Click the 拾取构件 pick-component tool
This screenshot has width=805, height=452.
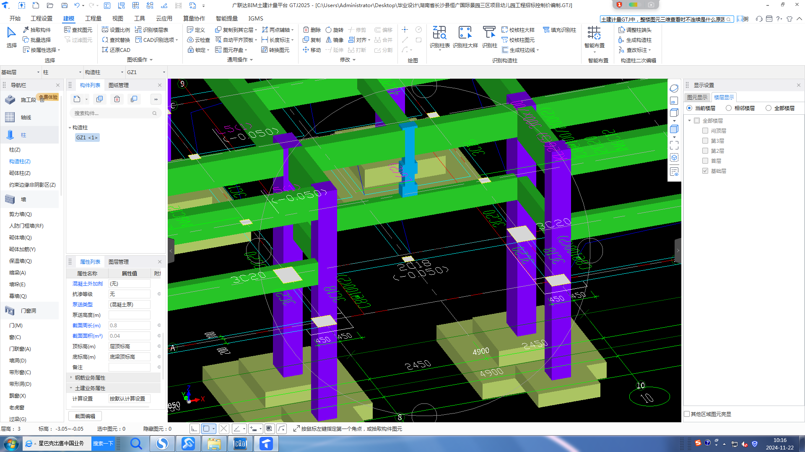coord(37,30)
